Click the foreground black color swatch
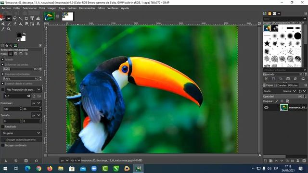Image resolution: width=308 pixels, height=173 pixels. (x=19, y=35)
